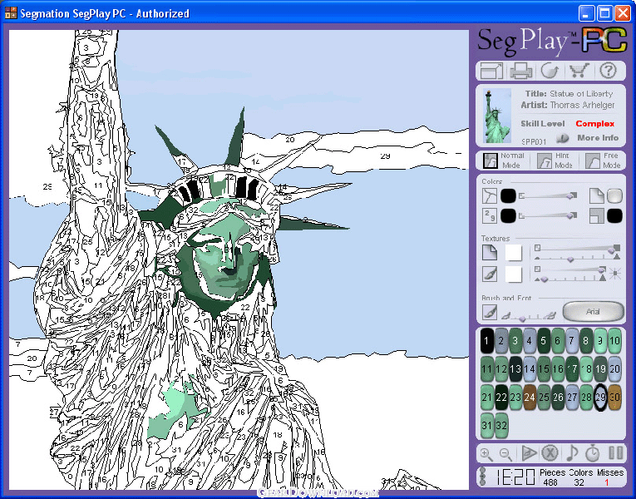Select palette color 10
Viewport: 636px width, 499px height.
coord(615,341)
